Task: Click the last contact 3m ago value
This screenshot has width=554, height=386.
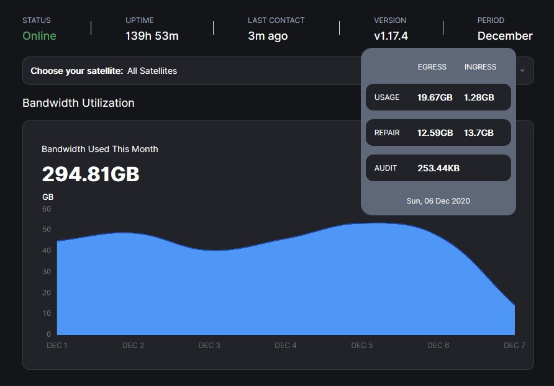Action: pos(268,36)
